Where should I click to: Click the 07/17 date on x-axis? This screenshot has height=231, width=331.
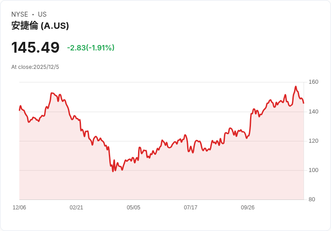[191, 208]
